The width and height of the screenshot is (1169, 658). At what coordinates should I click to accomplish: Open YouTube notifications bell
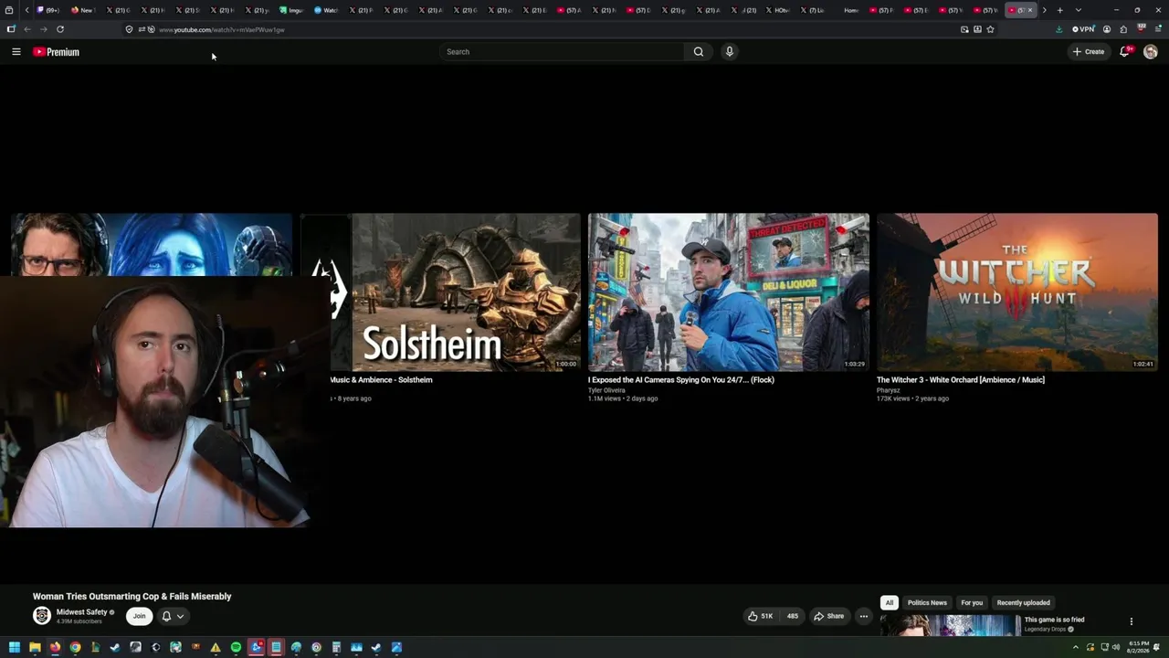[x=1125, y=52]
